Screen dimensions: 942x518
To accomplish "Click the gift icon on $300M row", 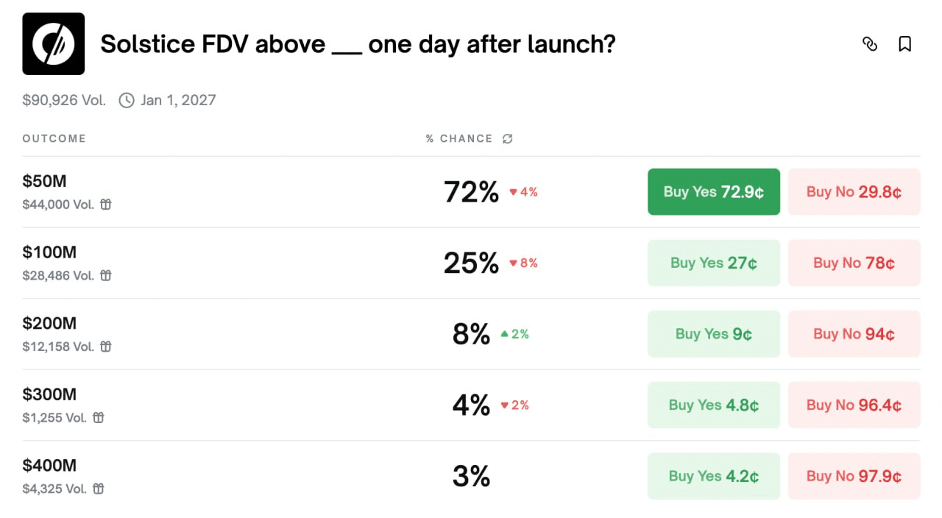I will [99, 418].
